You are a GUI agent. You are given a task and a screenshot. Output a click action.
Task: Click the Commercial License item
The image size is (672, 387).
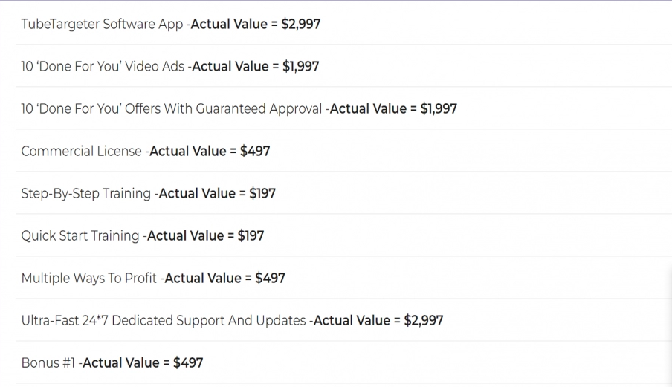81,151
